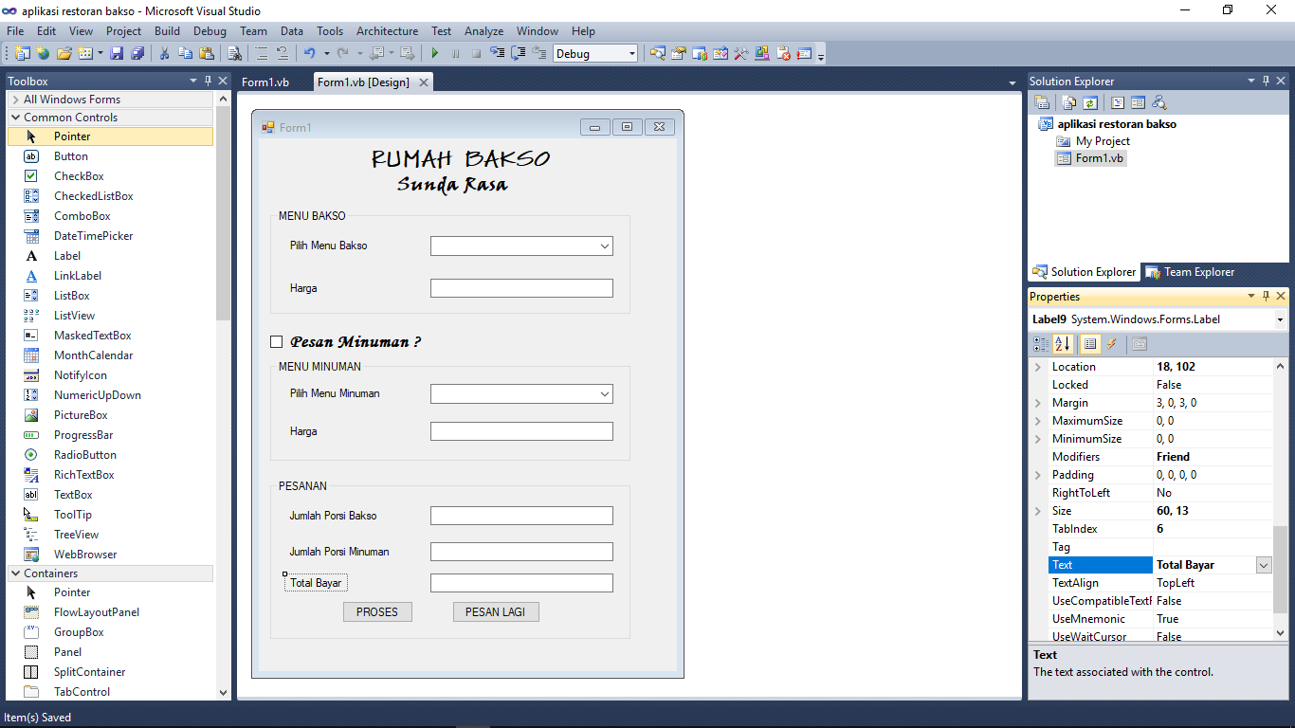1295x728 pixels.
Task: Open View Code from Solution Explorer toolbar
Action: click(x=1119, y=101)
